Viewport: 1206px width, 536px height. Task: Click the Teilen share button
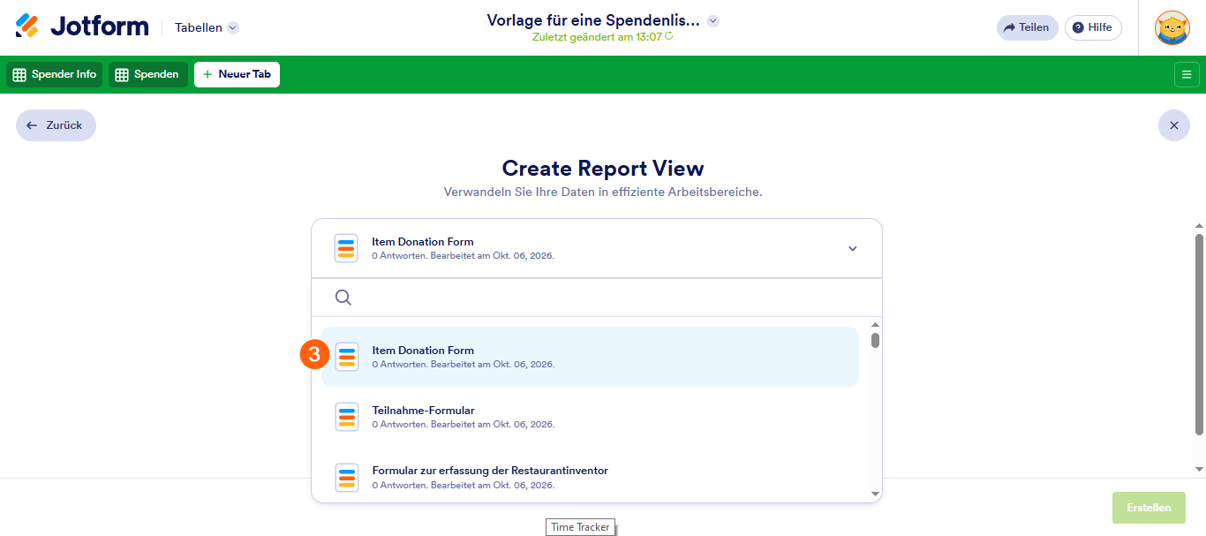point(1027,27)
